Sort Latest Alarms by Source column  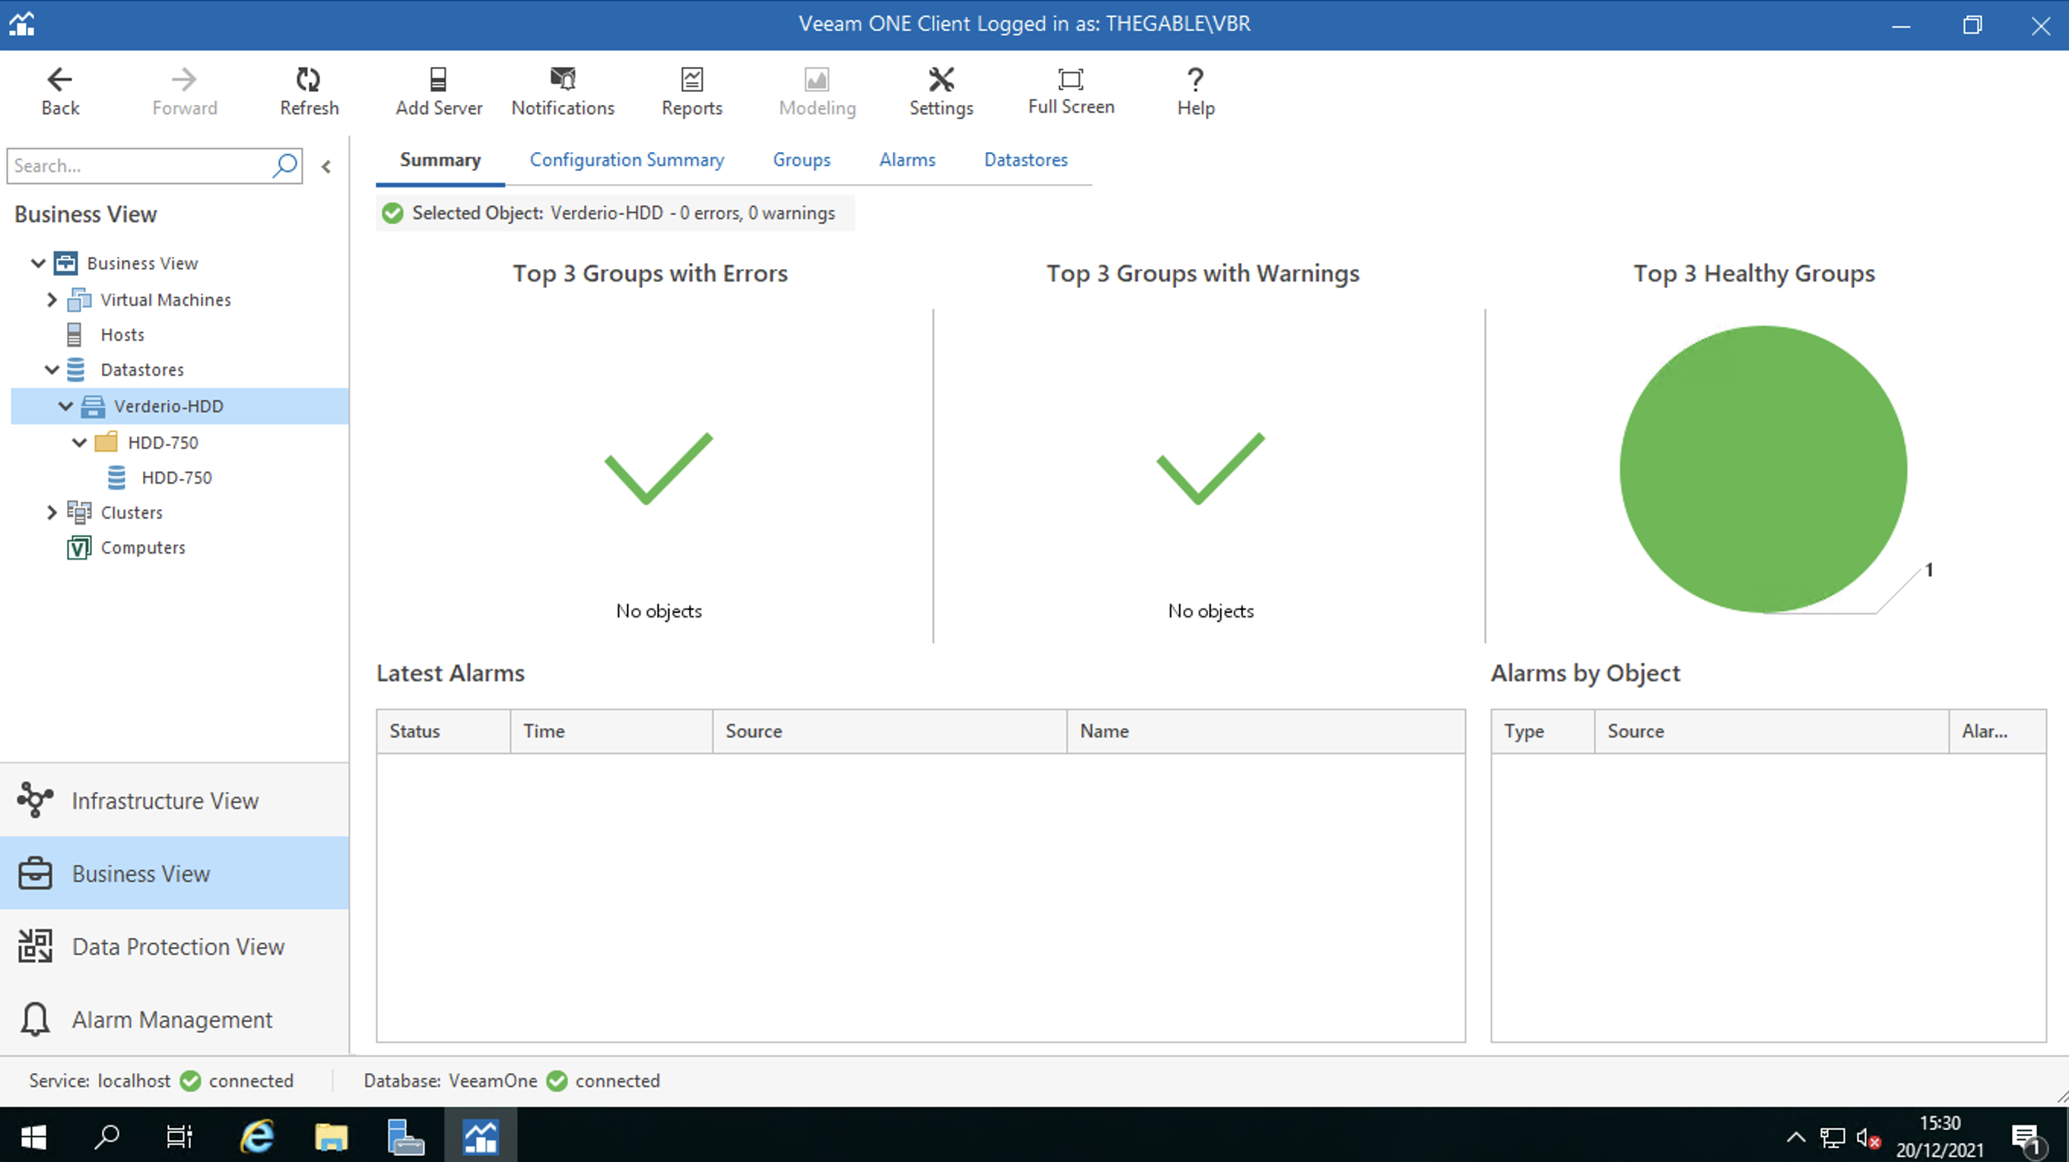[x=889, y=731]
